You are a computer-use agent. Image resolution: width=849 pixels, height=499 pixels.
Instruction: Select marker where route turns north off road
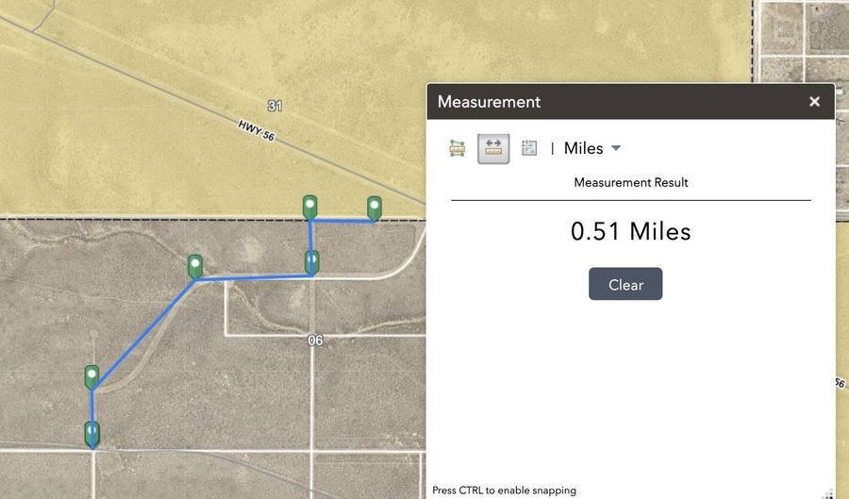click(312, 262)
